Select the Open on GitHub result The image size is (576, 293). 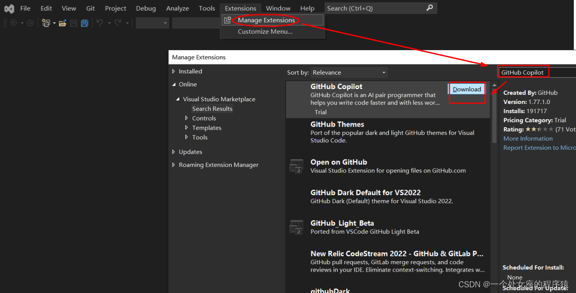[x=388, y=166]
